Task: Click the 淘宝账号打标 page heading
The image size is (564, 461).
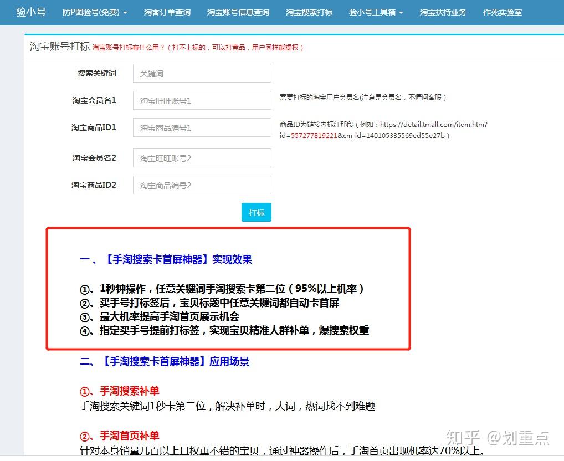Action: pyautogui.click(x=60, y=47)
